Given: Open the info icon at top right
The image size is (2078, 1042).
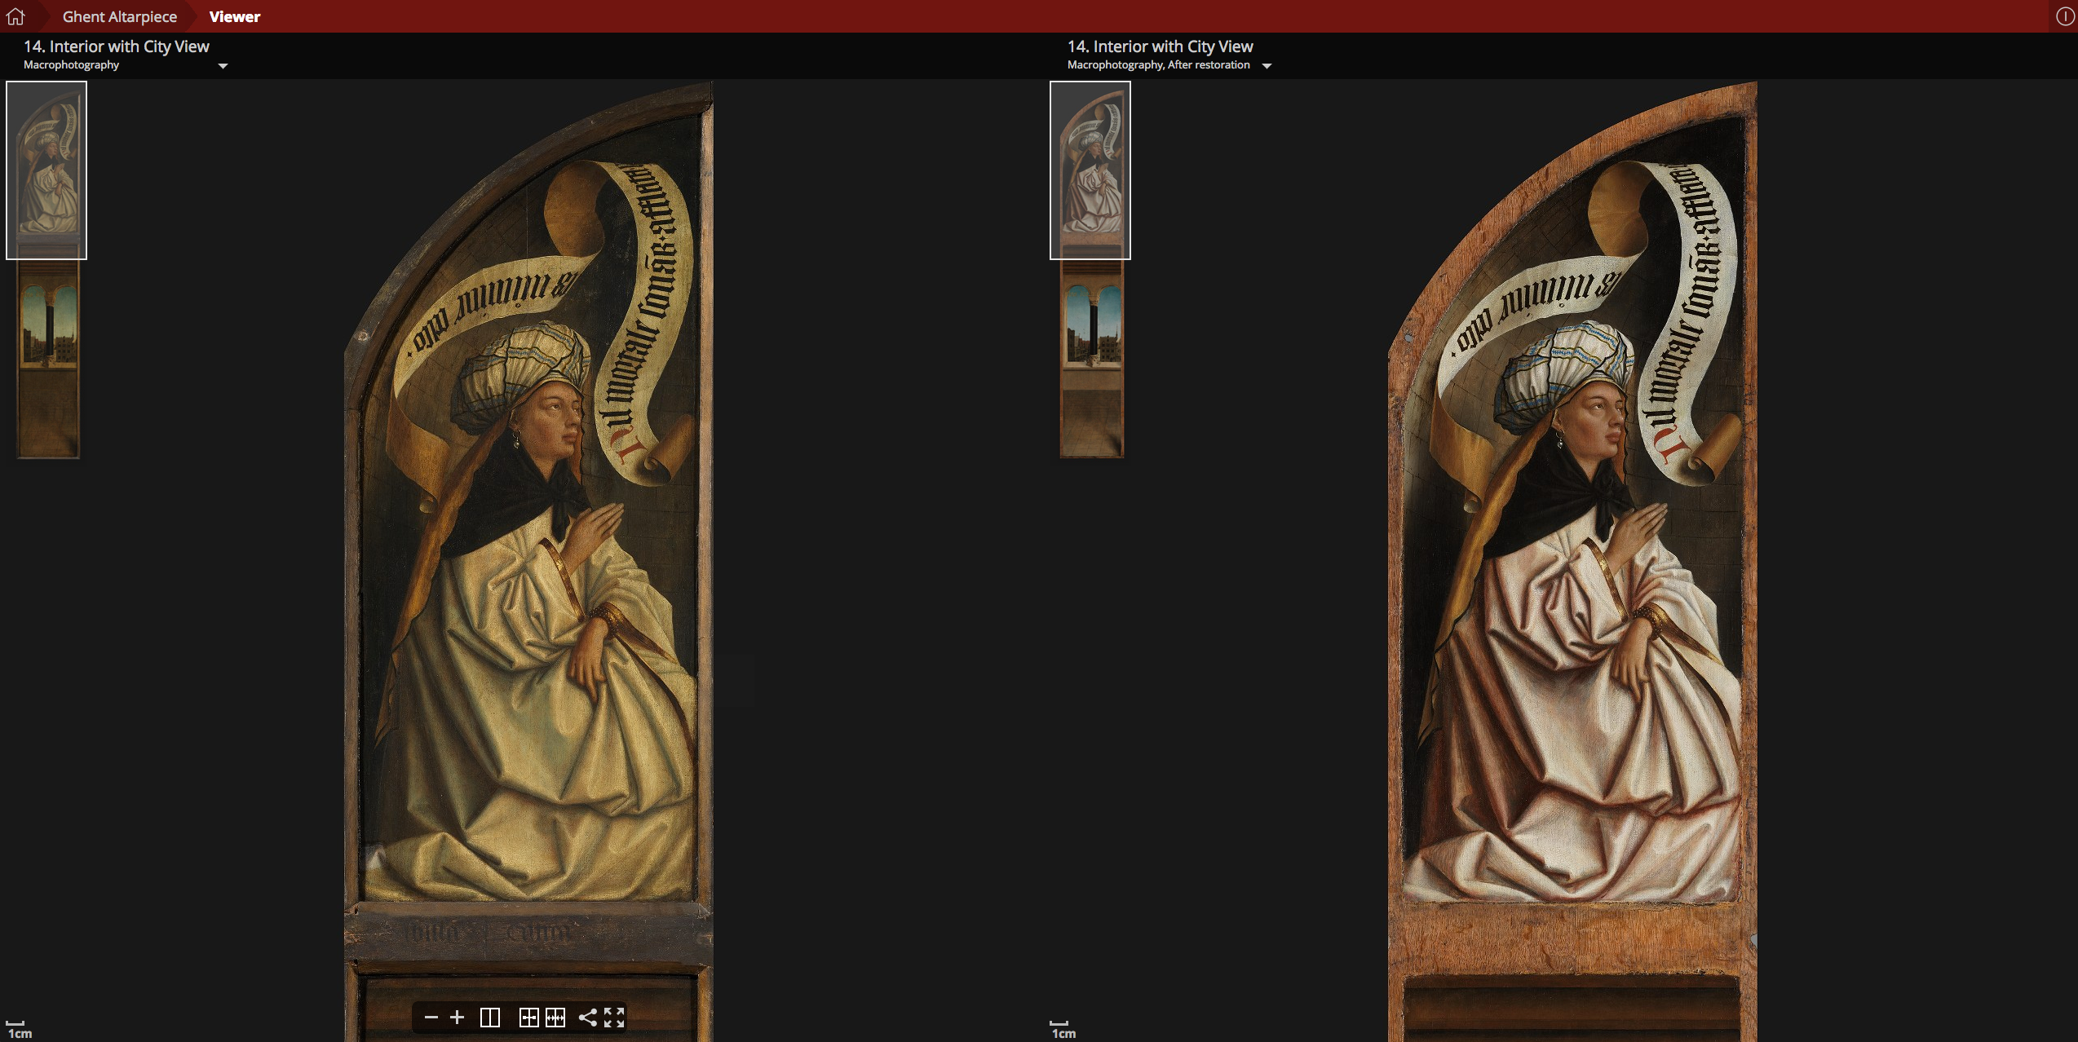Looking at the screenshot, I should pos(2064,16).
